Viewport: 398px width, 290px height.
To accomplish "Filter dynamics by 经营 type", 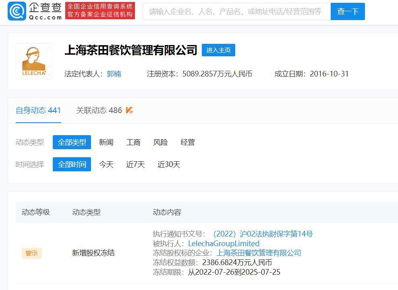I will tap(188, 142).
